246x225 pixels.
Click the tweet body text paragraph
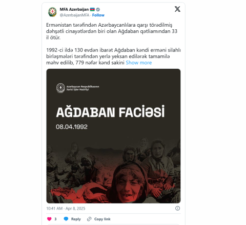tap(113, 44)
